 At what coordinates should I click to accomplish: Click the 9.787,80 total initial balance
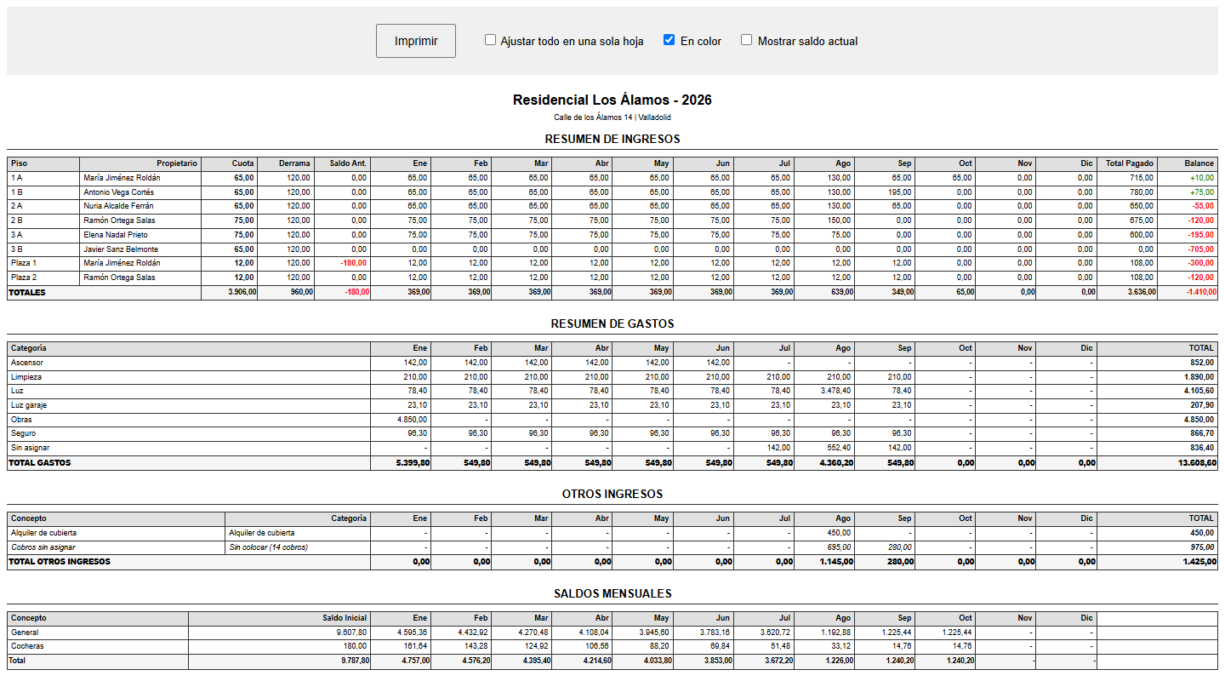pyautogui.click(x=352, y=661)
